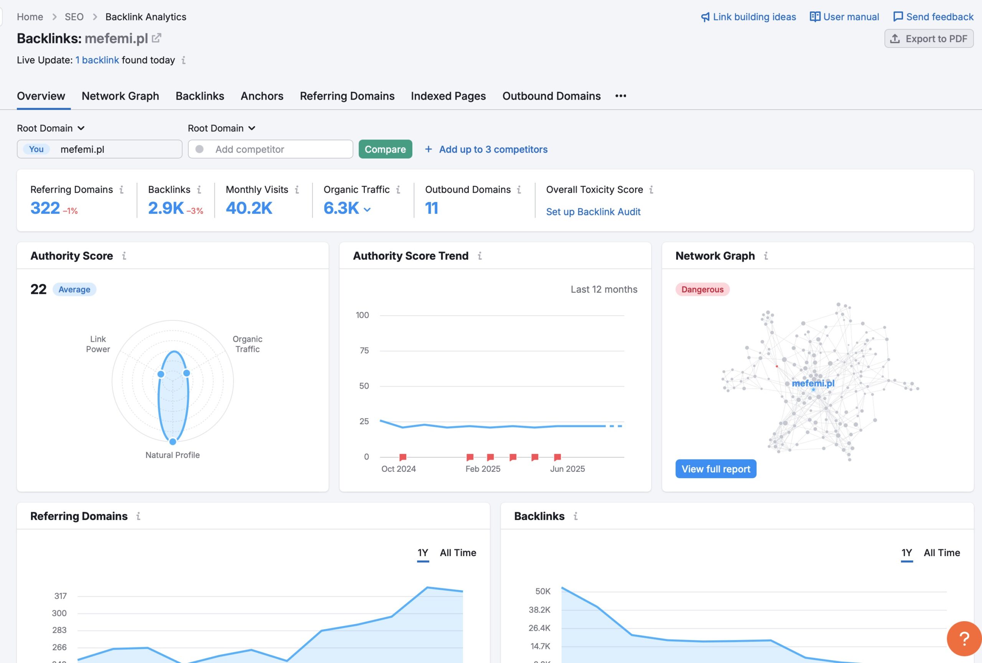
Task: Click Send feedback speech bubble icon
Action: [x=898, y=16]
